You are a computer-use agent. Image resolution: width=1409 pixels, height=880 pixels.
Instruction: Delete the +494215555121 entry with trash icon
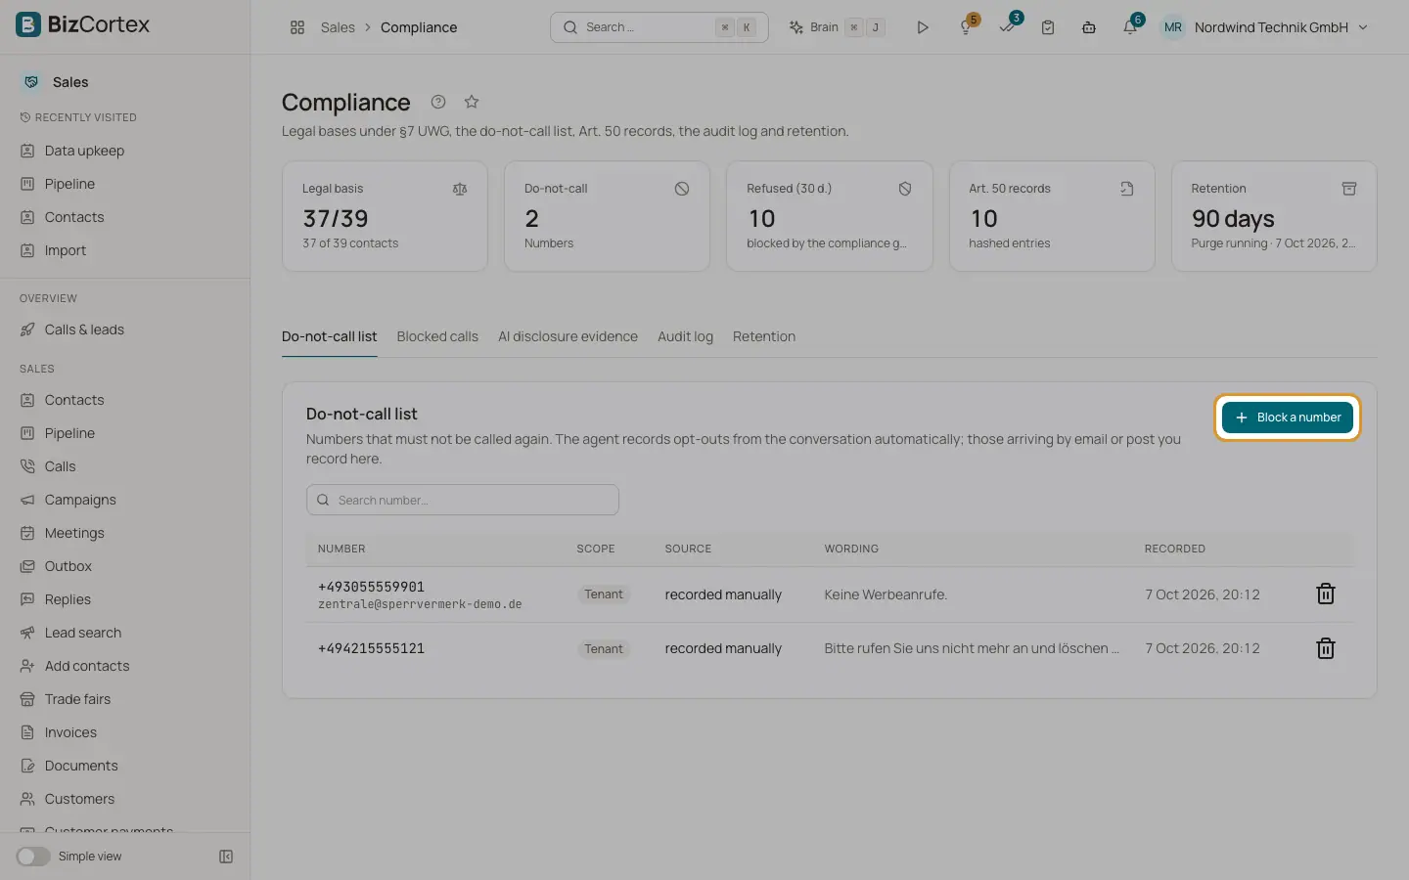point(1326,648)
